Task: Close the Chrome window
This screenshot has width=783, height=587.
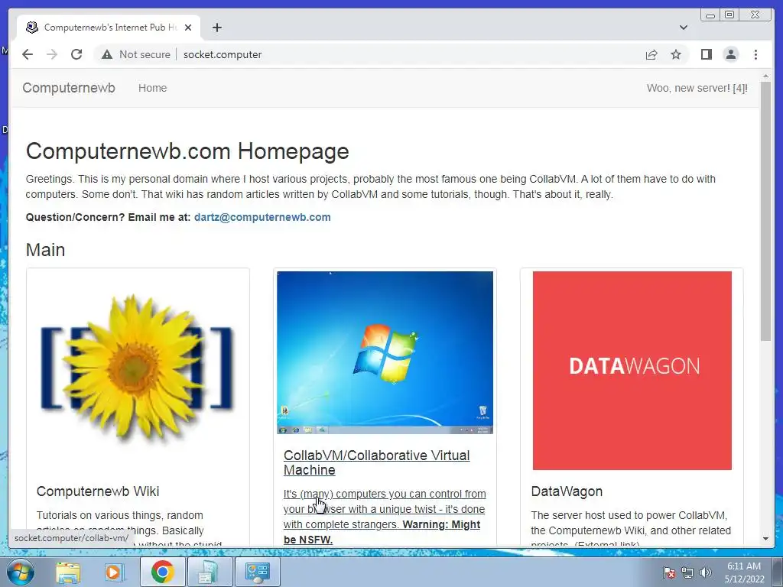Action: click(755, 15)
